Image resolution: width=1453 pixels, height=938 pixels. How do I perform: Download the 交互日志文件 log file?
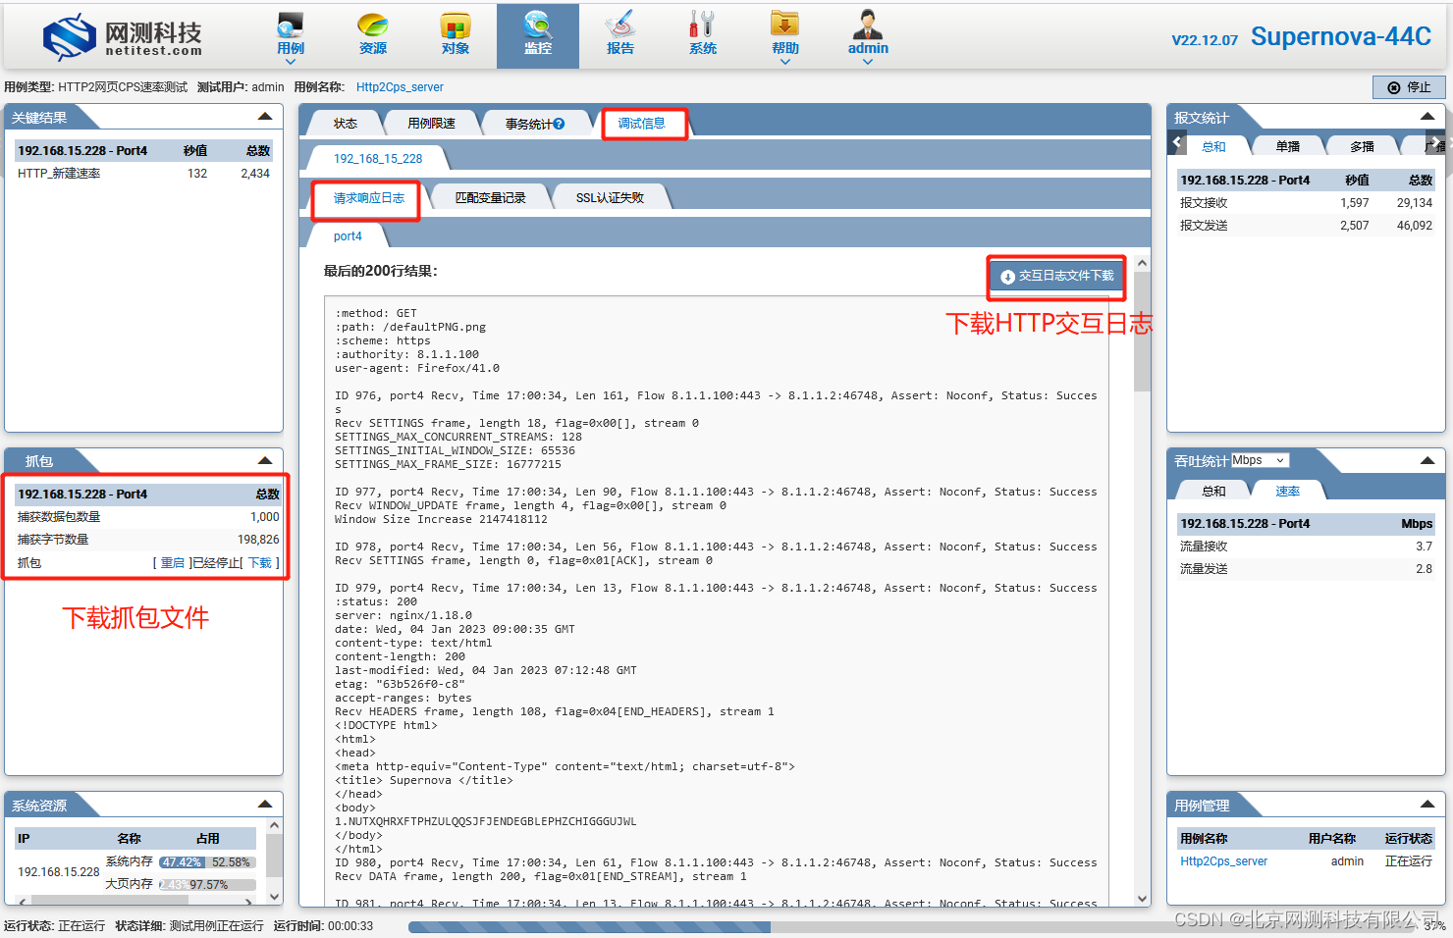1056,277
